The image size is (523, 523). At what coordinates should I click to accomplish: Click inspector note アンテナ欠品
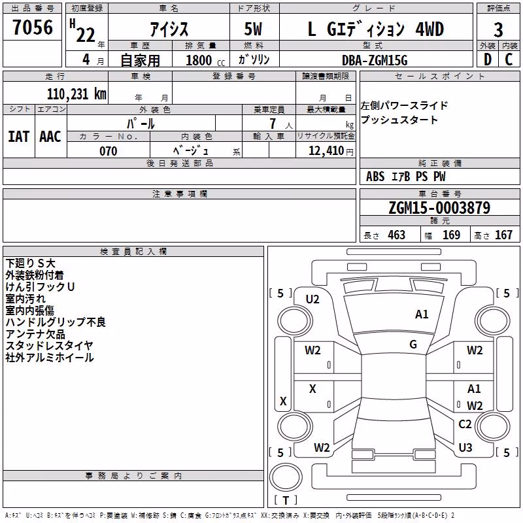35,334
